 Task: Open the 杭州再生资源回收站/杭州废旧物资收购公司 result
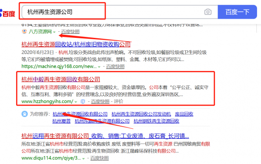pyautogui.click(x=76, y=44)
